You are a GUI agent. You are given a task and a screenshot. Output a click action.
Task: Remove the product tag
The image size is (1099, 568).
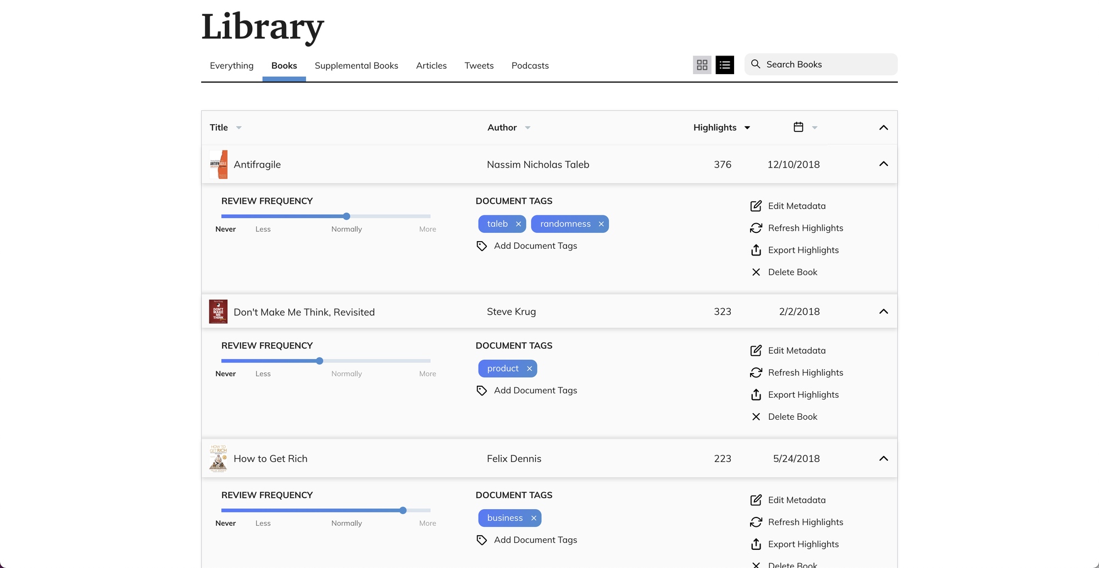tap(529, 369)
